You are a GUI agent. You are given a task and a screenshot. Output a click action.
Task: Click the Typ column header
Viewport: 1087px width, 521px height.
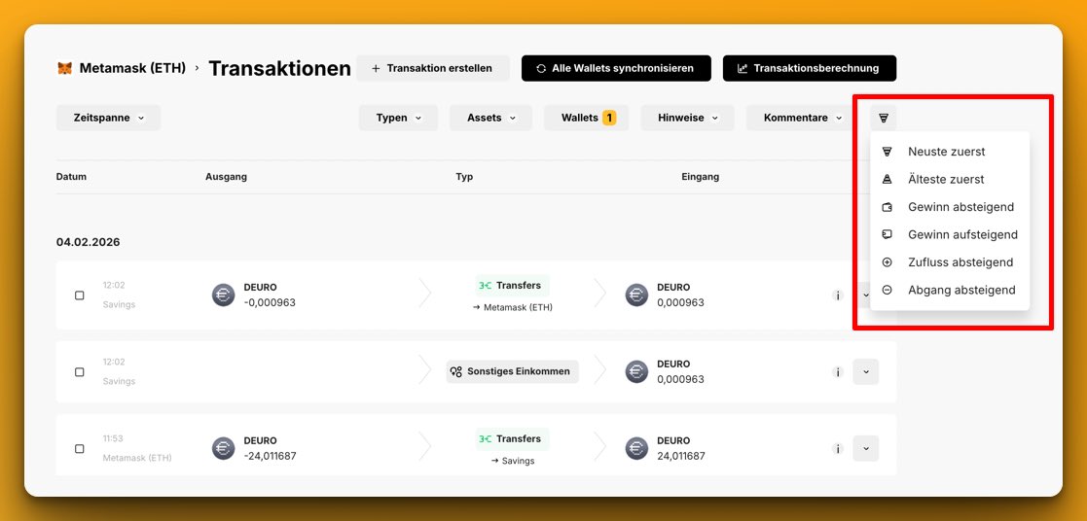(x=464, y=177)
